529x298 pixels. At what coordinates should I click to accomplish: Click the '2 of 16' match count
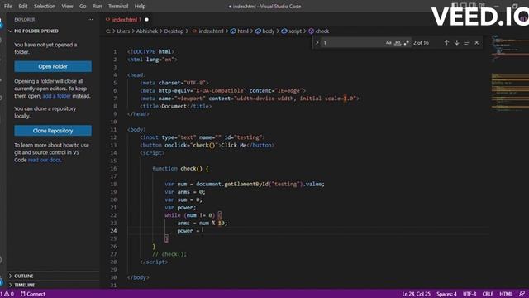pyautogui.click(x=421, y=42)
